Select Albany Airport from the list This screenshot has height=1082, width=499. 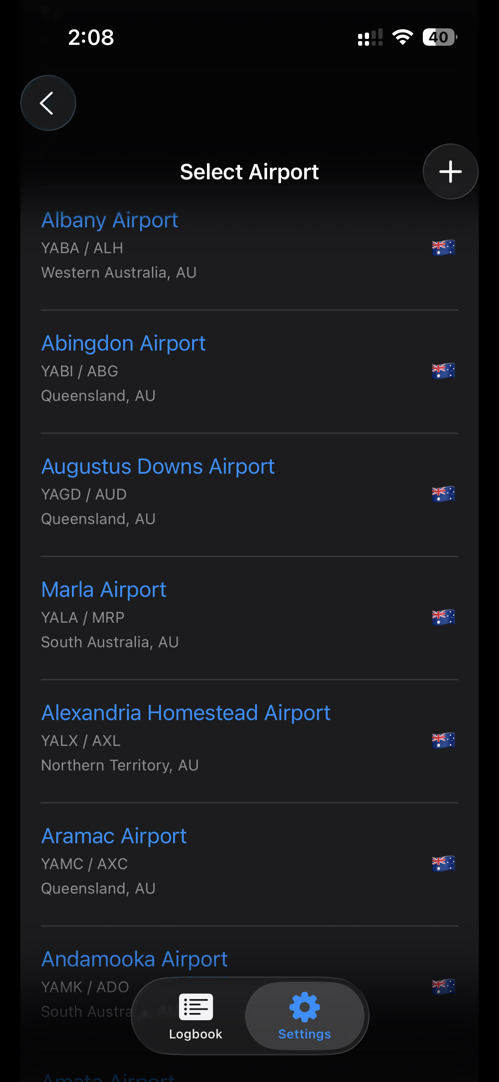click(110, 220)
